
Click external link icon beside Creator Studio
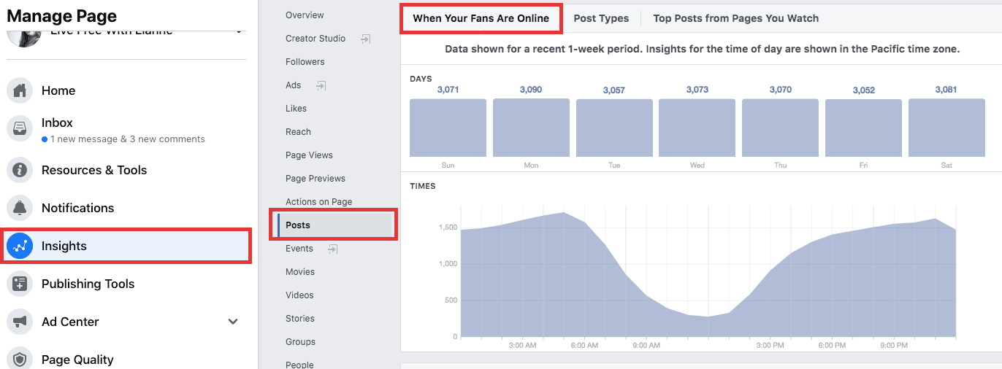pyautogui.click(x=366, y=39)
